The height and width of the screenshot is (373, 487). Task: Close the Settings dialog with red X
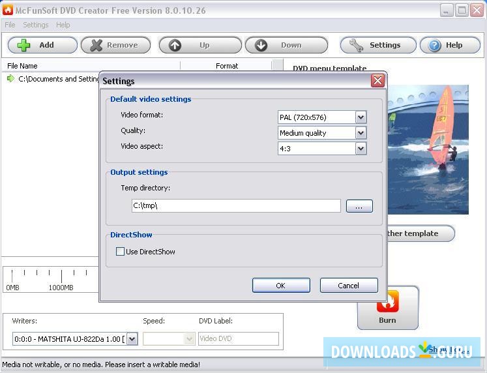tap(377, 81)
